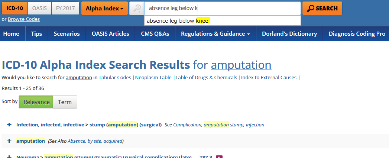Open the Alpha Index dropdown
389x158 pixels.
[104, 8]
